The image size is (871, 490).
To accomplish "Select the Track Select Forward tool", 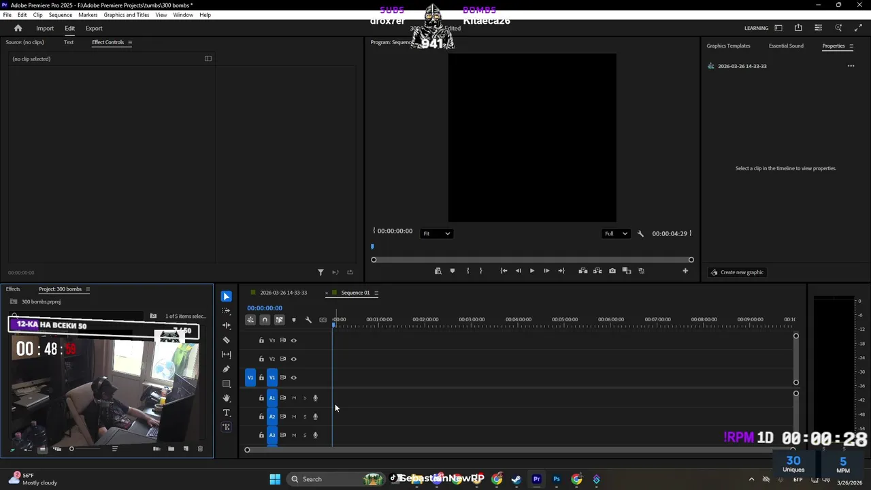I will (227, 311).
